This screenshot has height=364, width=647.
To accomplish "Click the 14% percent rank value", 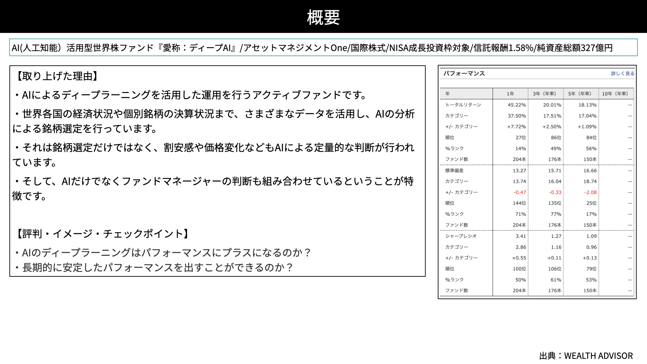I will pos(521,148).
